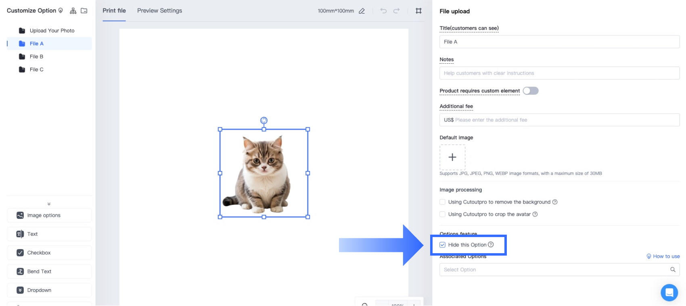Toggle Product requires custom element switch
686x306 pixels.
531,91
